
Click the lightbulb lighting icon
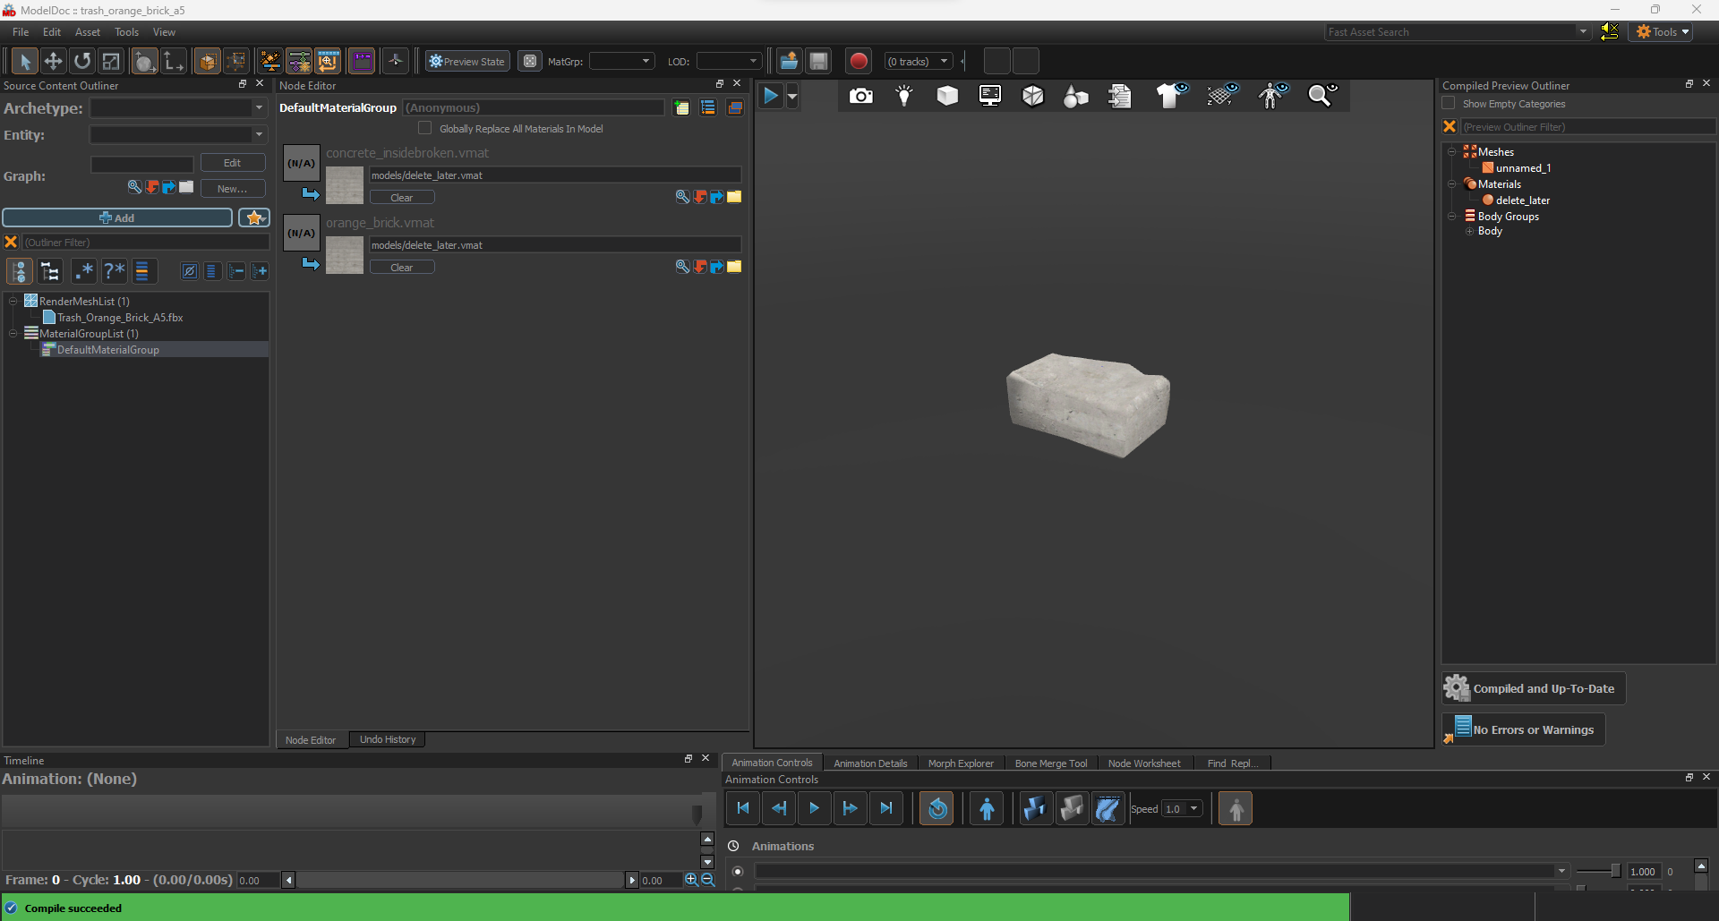904,96
